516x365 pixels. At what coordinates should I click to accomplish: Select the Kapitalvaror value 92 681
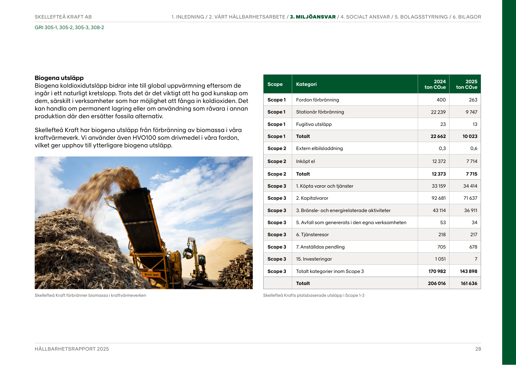click(439, 198)
